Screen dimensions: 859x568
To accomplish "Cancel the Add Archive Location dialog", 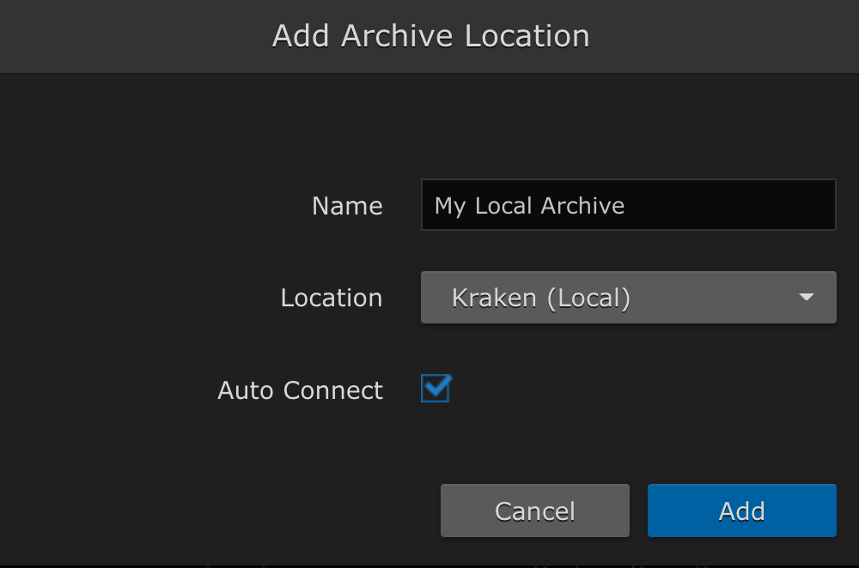I will coord(534,511).
